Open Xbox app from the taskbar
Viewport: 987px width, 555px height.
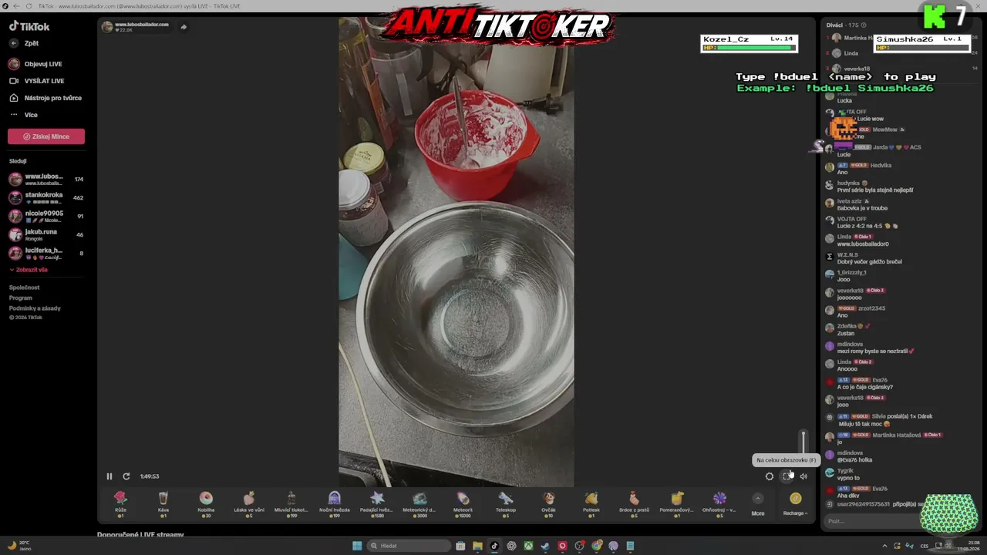pos(528,546)
